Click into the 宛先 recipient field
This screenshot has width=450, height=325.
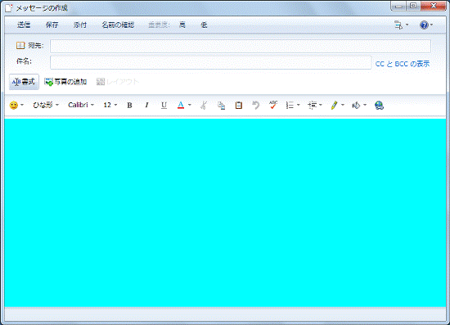[x=241, y=46]
